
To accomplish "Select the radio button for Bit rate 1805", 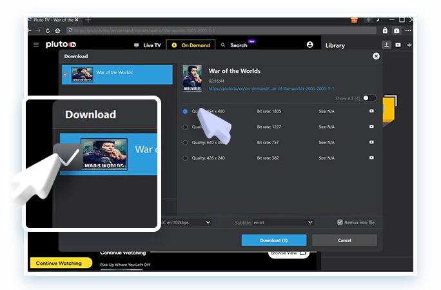I will (185, 111).
